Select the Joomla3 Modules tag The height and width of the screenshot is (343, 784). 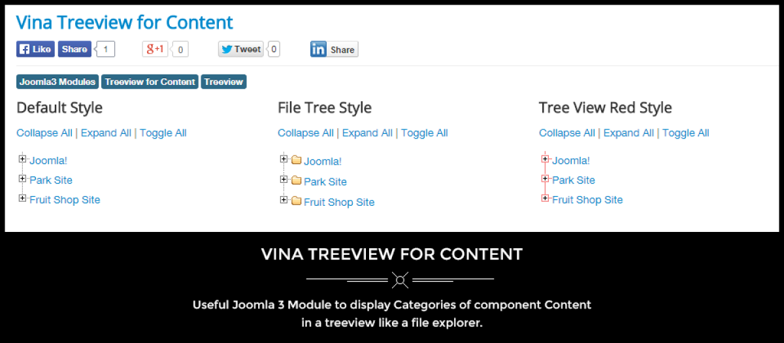point(57,82)
